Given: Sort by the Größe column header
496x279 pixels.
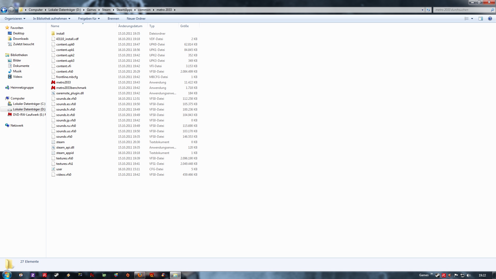Looking at the screenshot, I should click(184, 26).
